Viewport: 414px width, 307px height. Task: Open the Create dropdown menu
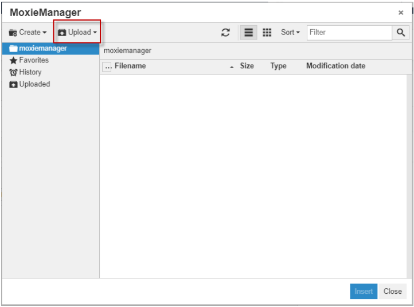(x=28, y=33)
